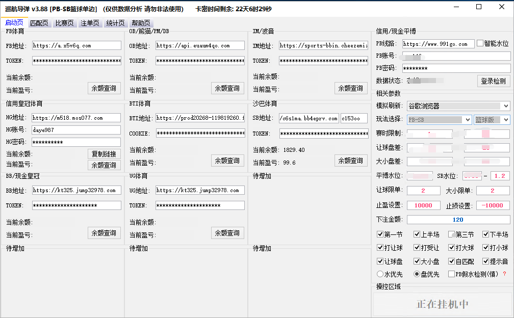Click the 登录检测 button
Viewport: 514px width, 318px height.
click(x=493, y=81)
